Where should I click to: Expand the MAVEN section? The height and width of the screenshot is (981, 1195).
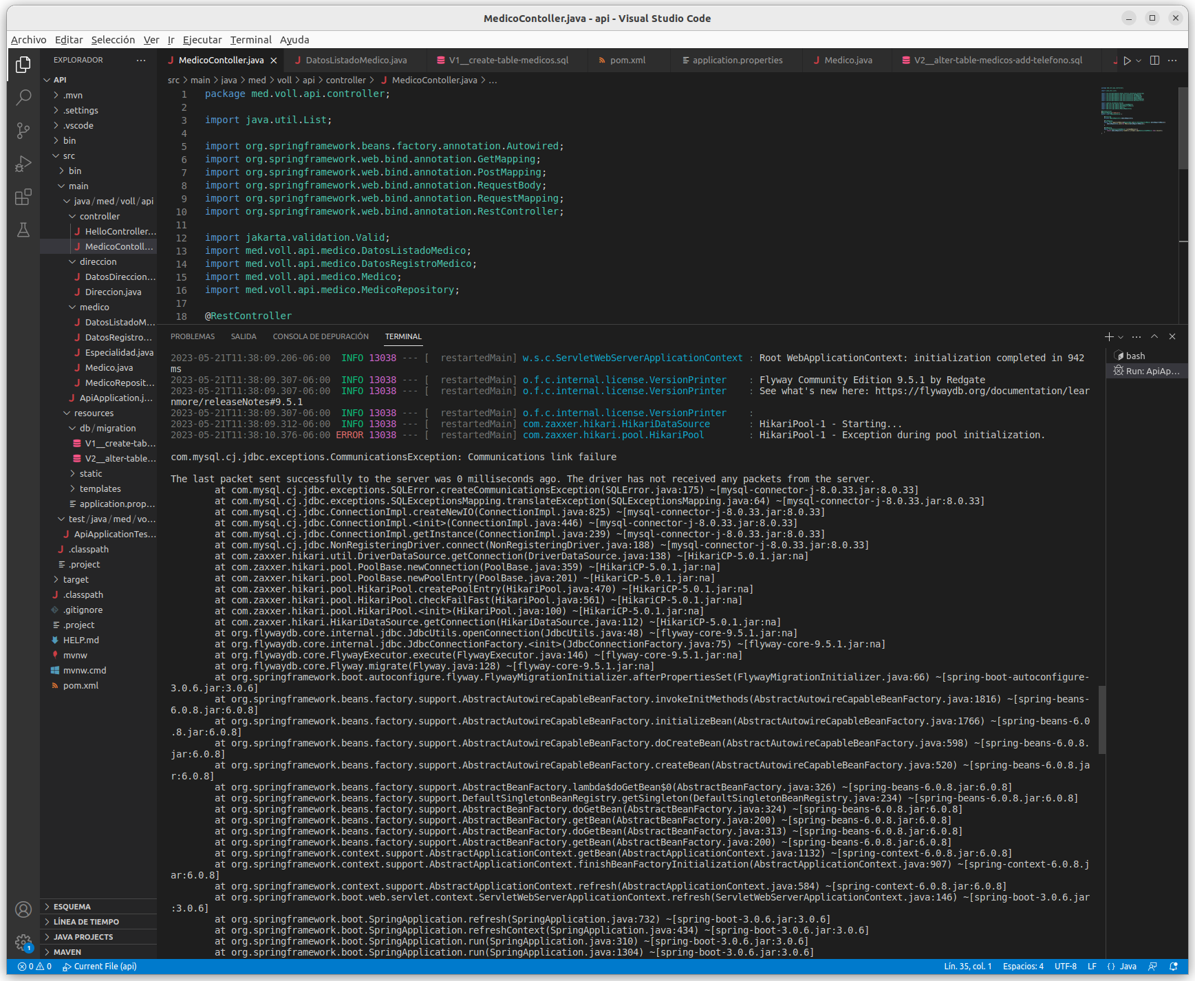coord(98,952)
